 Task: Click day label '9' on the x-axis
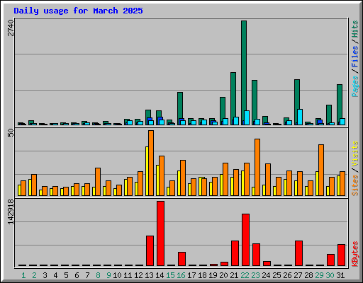click(108, 275)
